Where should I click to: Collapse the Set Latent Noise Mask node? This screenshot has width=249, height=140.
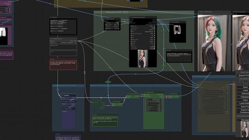click(127, 94)
